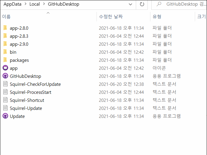Select the app icon file name

point(14,68)
